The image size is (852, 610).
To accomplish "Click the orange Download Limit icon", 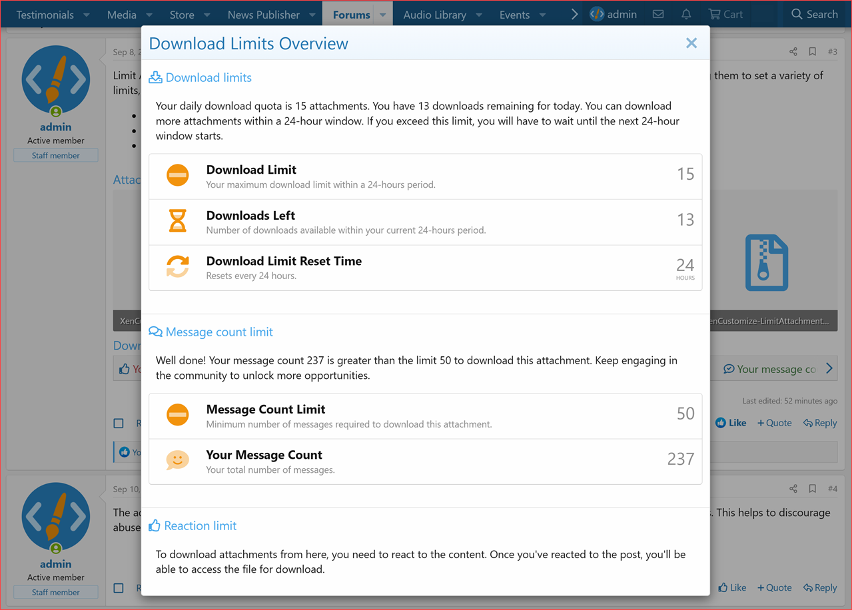I will tap(177, 175).
